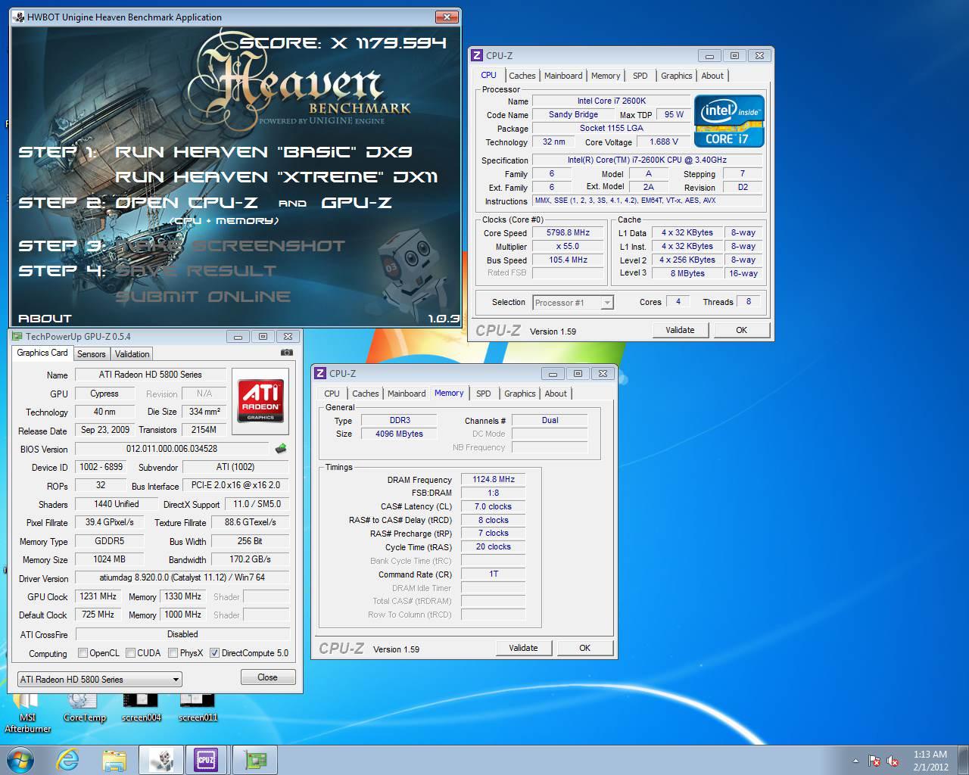Toggle the CUDA checkbox
Viewport: 969px width, 775px height.
coord(131,653)
